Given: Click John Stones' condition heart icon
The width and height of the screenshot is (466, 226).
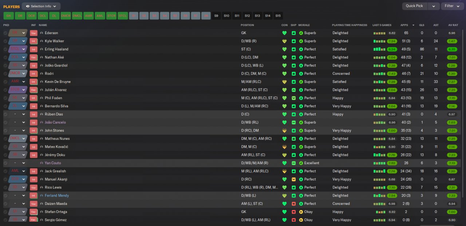Looking at the screenshot, I should [284, 130].
